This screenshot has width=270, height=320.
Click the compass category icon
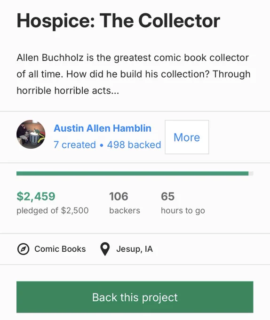point(23,249)
